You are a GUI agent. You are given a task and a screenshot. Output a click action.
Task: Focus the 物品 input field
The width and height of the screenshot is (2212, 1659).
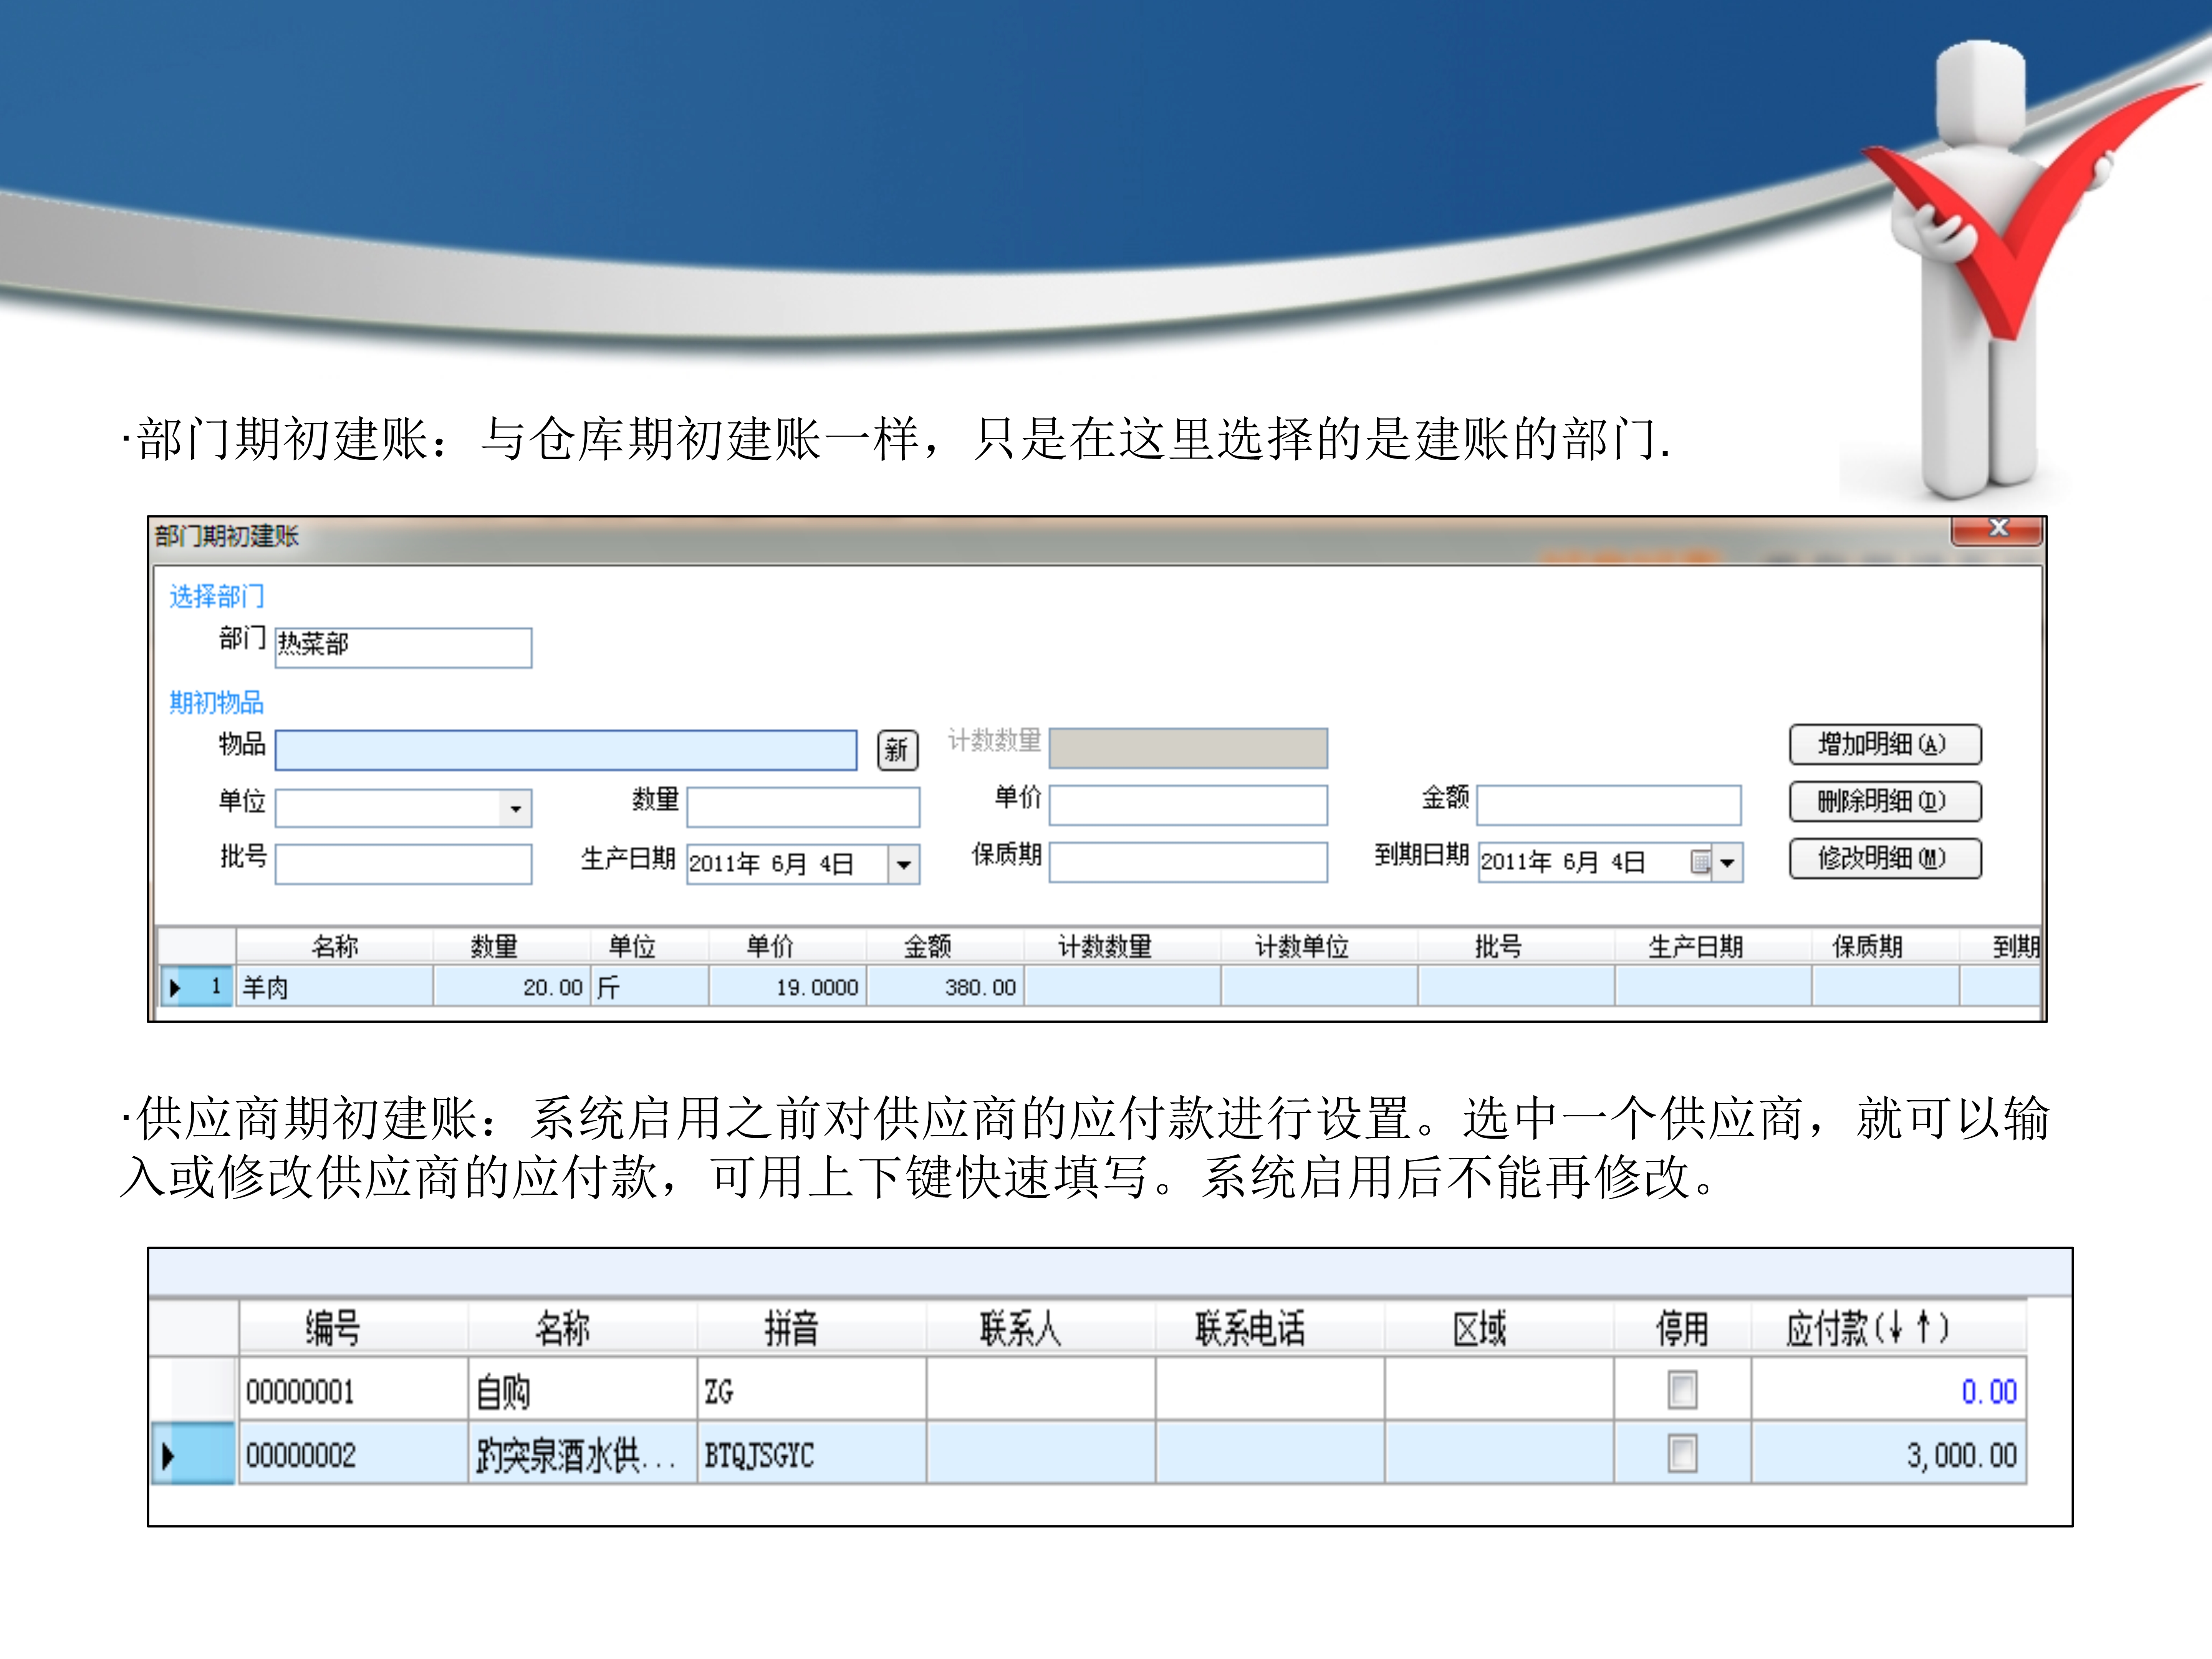click(x=566, y=750)
